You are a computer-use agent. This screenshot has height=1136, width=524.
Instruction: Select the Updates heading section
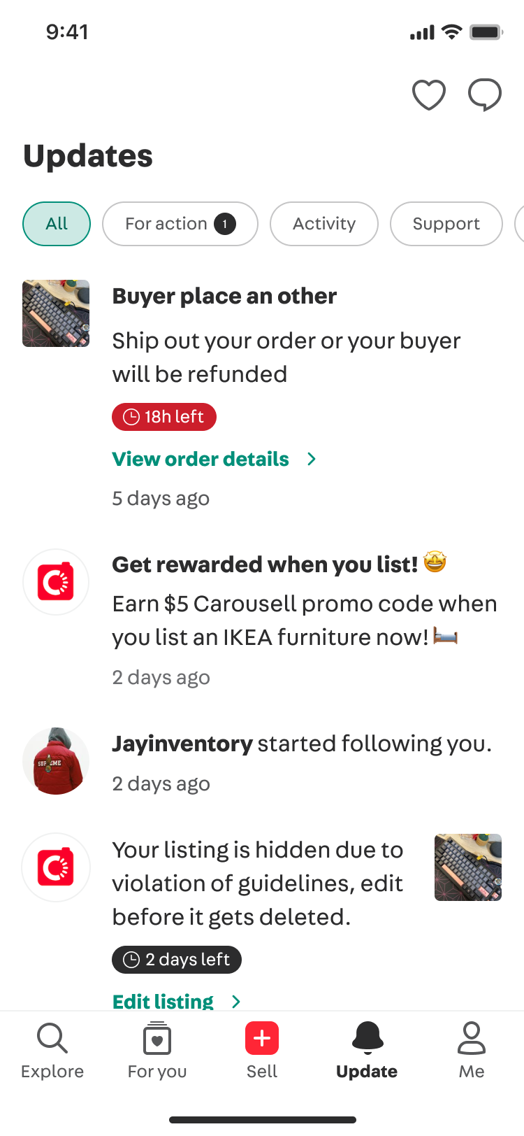(x=88, y=155)
